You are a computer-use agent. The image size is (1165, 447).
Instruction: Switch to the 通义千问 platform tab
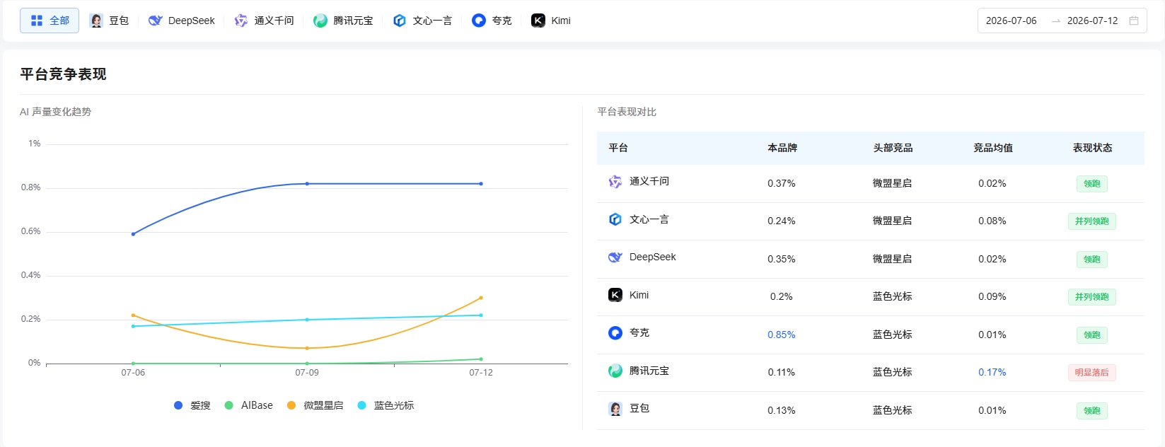pyautogui.click(x=264, y=21)
